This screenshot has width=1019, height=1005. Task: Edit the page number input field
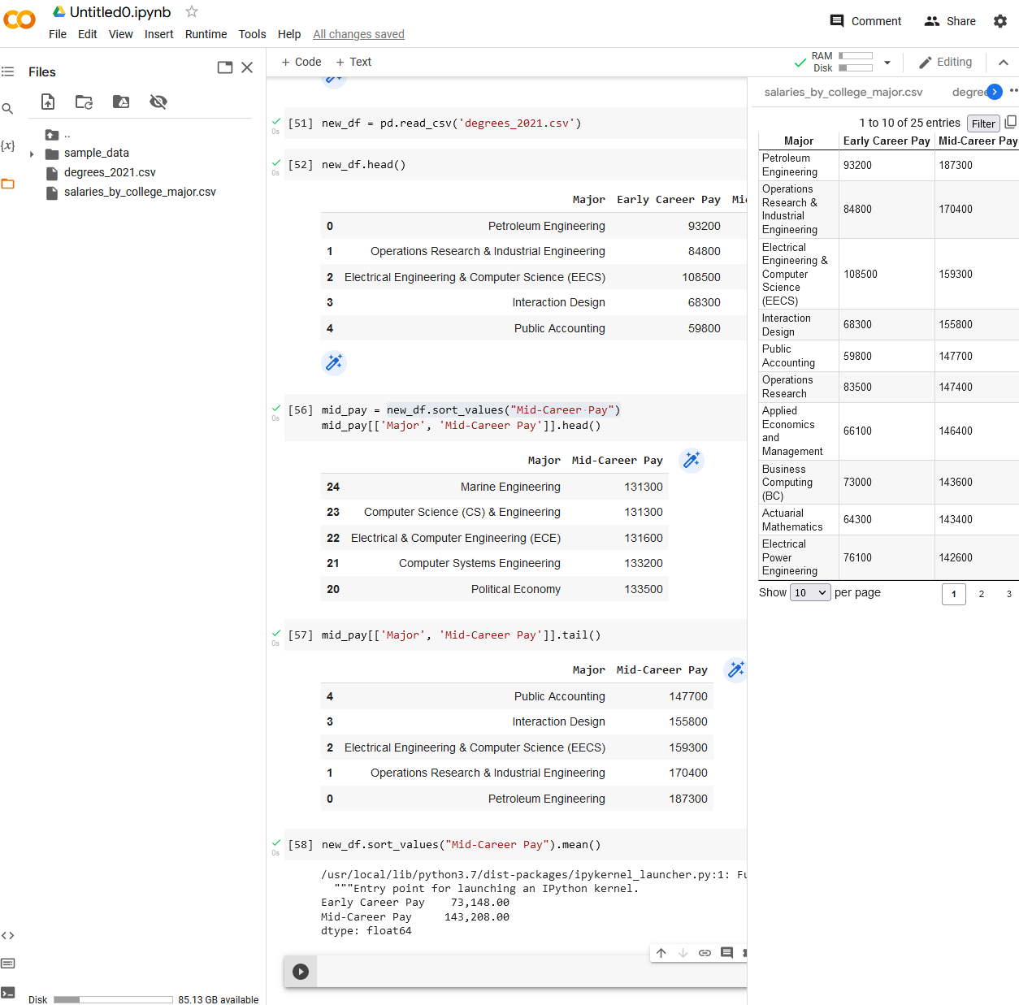pyautogui.click(x=953, y=594)
